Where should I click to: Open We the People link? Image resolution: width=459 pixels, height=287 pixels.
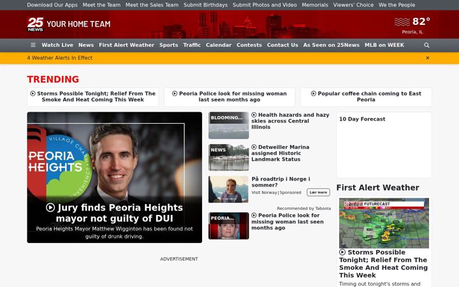pos(397,5)
